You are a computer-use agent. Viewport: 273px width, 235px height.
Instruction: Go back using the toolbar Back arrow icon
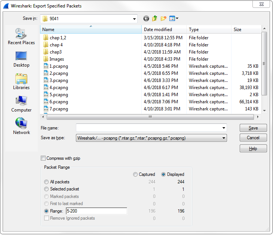[146, 18]
